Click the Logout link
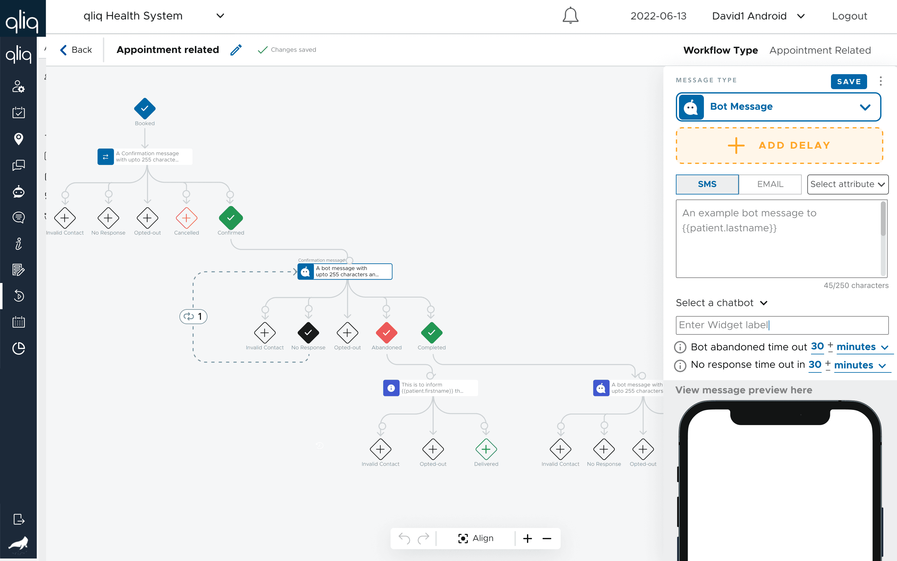This screenshot has width=897, height=561. tap(849, 16)
